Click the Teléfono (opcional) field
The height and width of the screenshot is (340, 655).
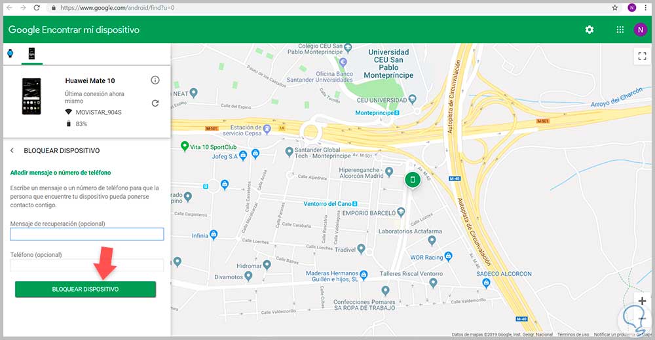87,265
